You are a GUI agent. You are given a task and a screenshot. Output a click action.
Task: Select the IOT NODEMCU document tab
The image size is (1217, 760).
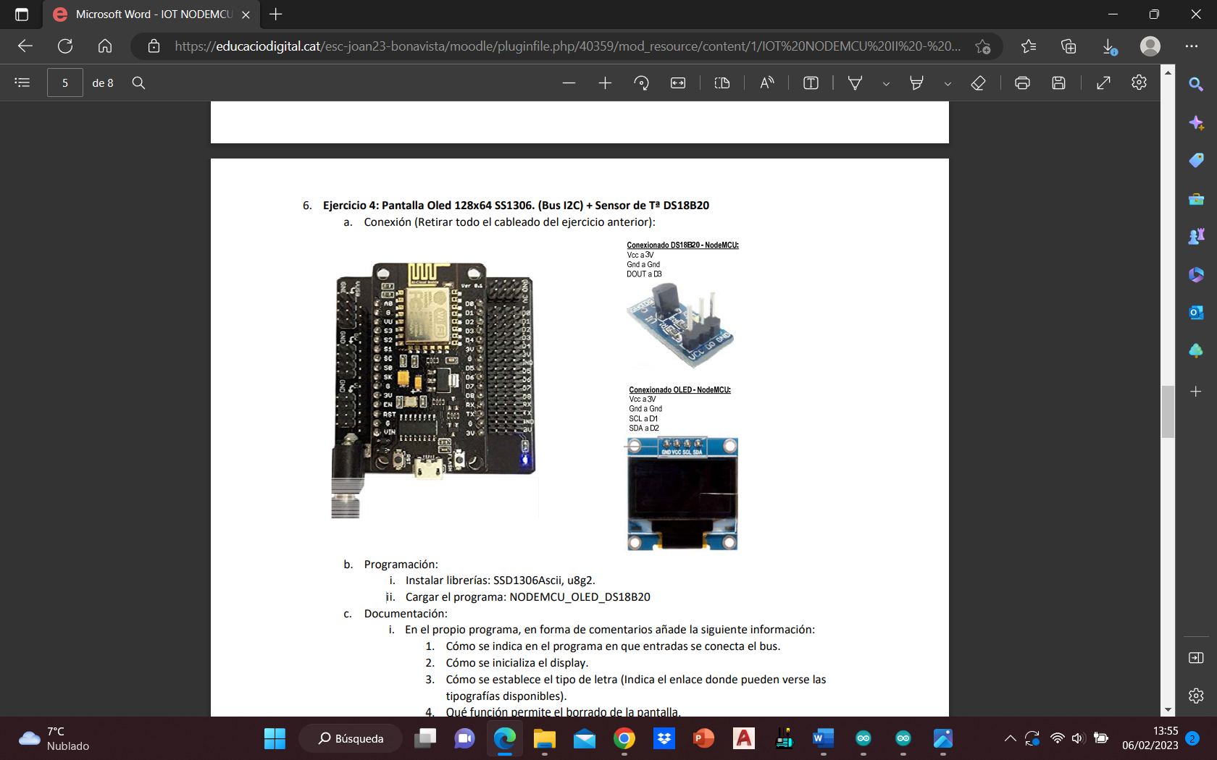(145, 14)
